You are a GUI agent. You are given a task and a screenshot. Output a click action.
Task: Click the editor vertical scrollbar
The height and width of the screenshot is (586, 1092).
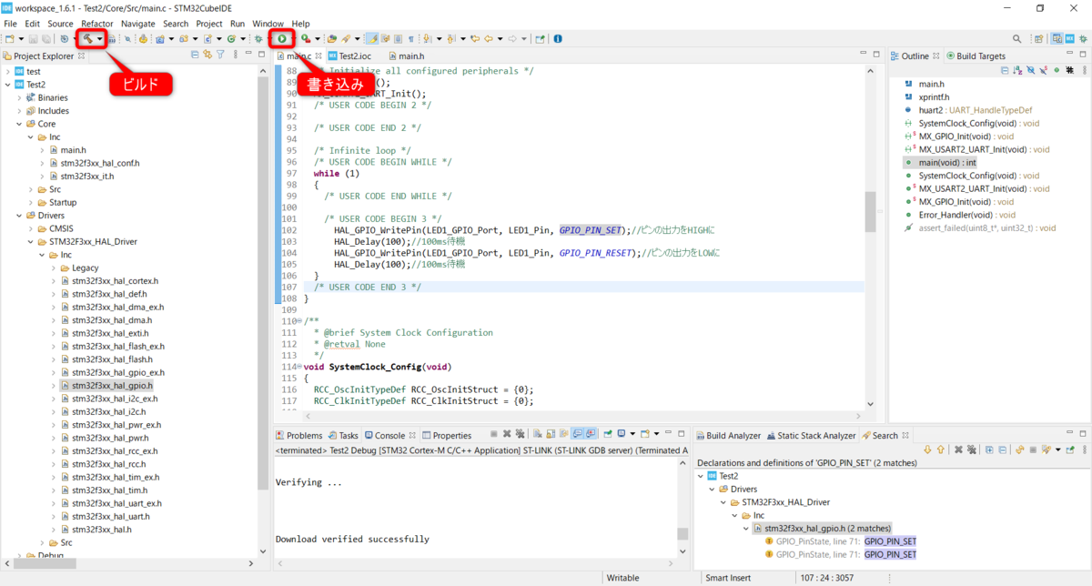tap(870, 212)
